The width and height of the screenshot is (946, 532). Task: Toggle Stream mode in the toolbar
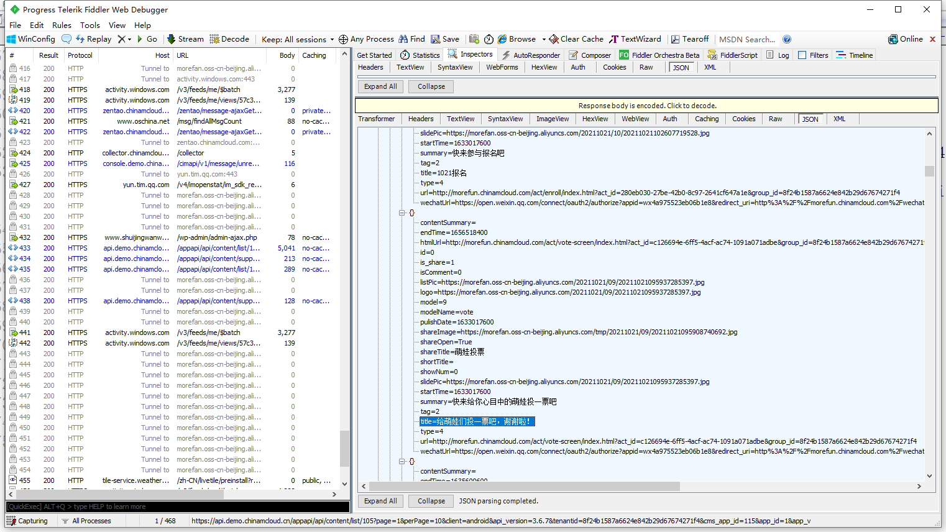click(185, 39)
